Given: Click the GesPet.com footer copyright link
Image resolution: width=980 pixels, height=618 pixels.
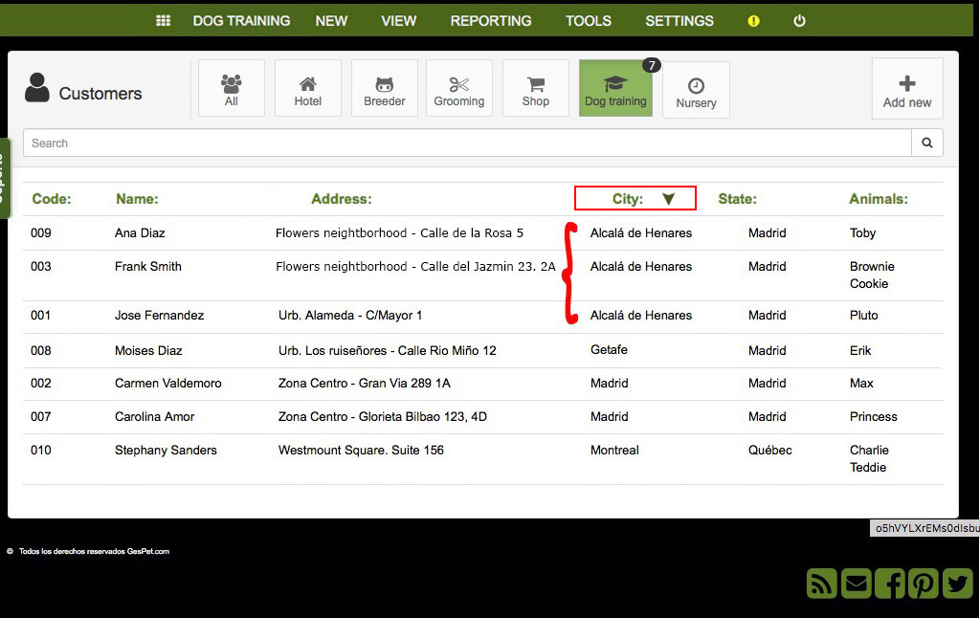Looking at the screenshot, I should (148, 551).
